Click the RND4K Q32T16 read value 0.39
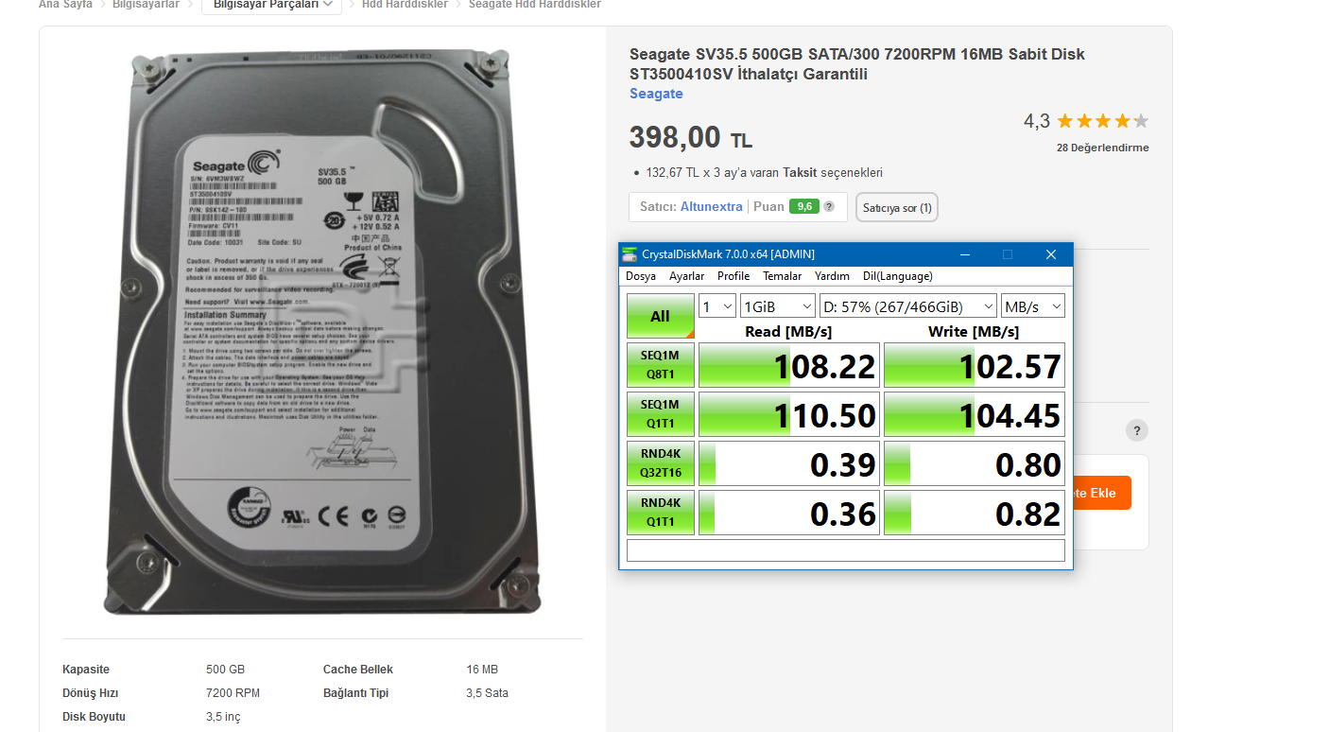This screenshot has width=1329, height=732. tap(789, 463)
